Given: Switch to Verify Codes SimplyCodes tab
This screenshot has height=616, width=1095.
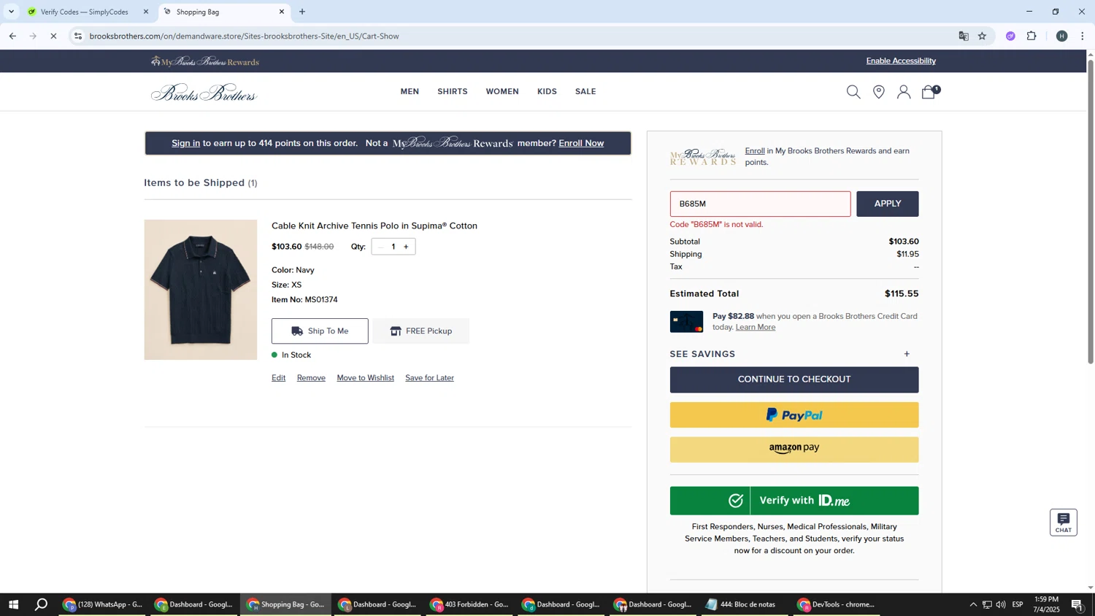Looking at the screenshot, I should coord(84,12).
